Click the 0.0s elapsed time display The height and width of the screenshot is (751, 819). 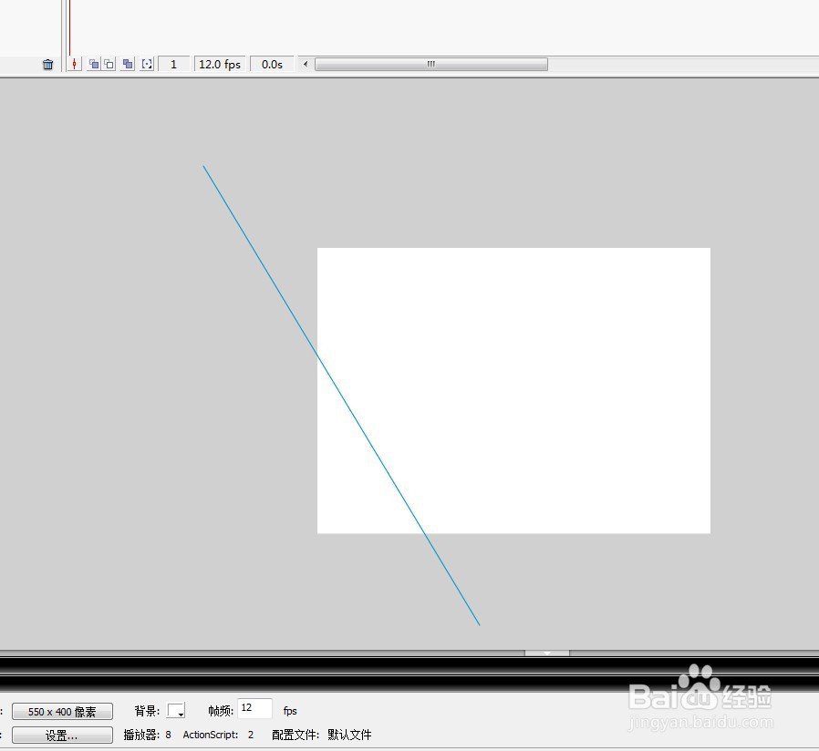coord(272,64)
